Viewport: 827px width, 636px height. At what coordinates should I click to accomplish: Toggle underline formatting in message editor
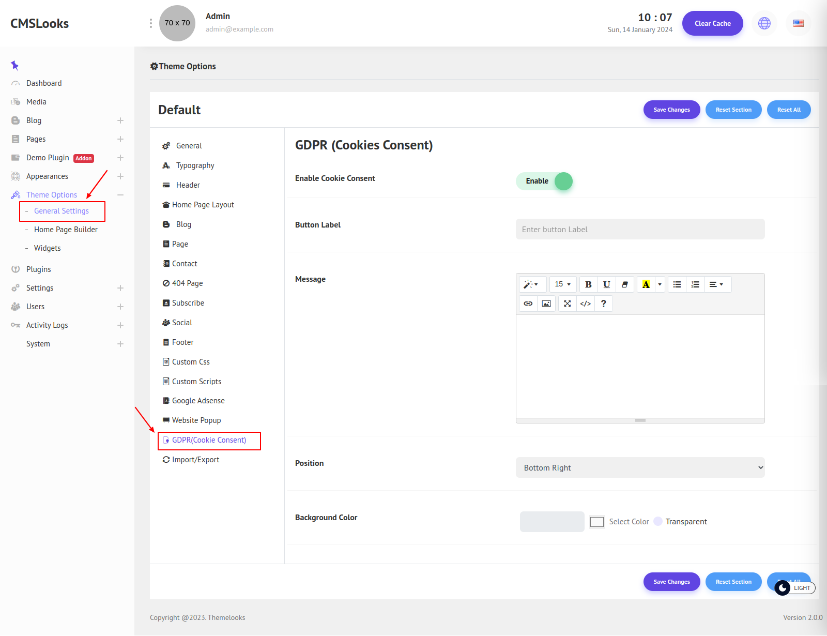606,284
